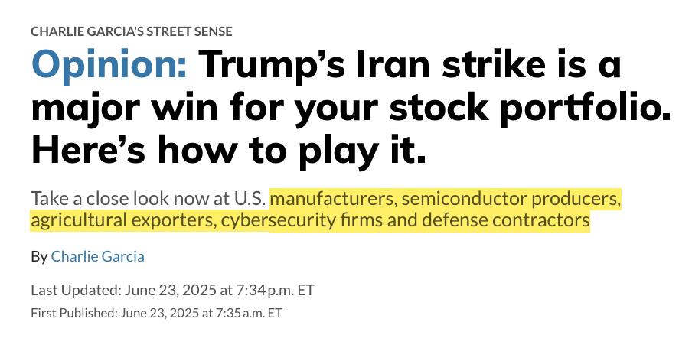
Task: Click the Charlie Garcia's Street Sense column label
Action: (132, 32)
